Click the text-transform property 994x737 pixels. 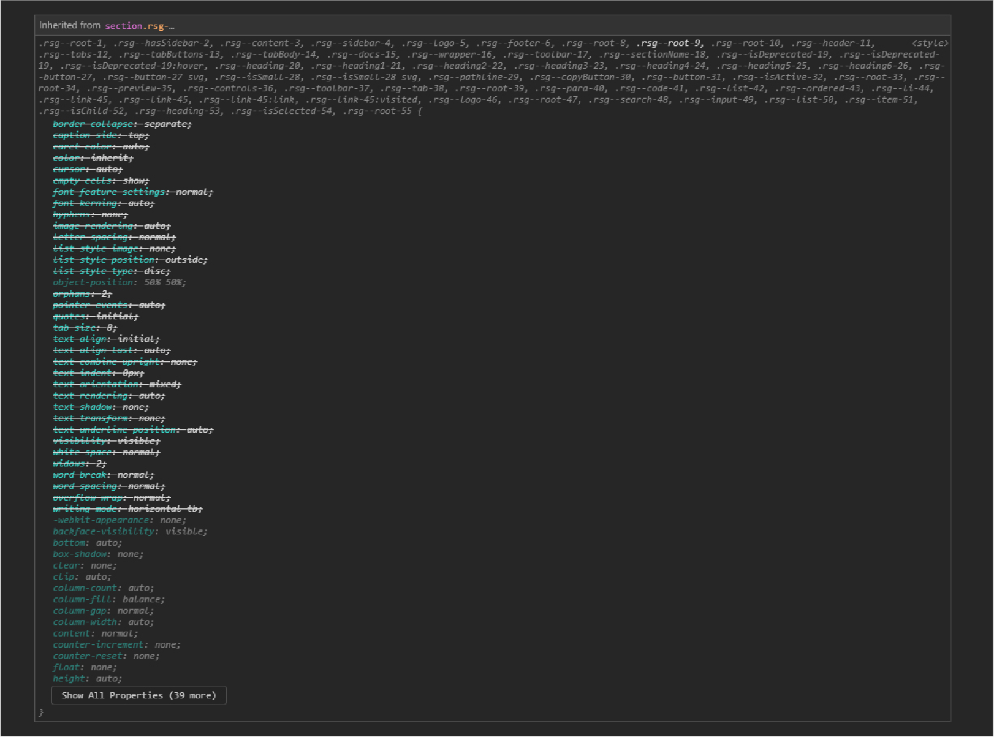coord(90,418)
